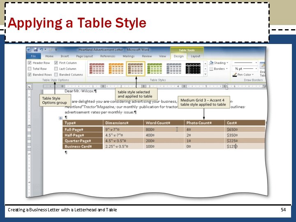Open the Shading dropdown arrow
The image size is (296, 222).
click(227, 62)
